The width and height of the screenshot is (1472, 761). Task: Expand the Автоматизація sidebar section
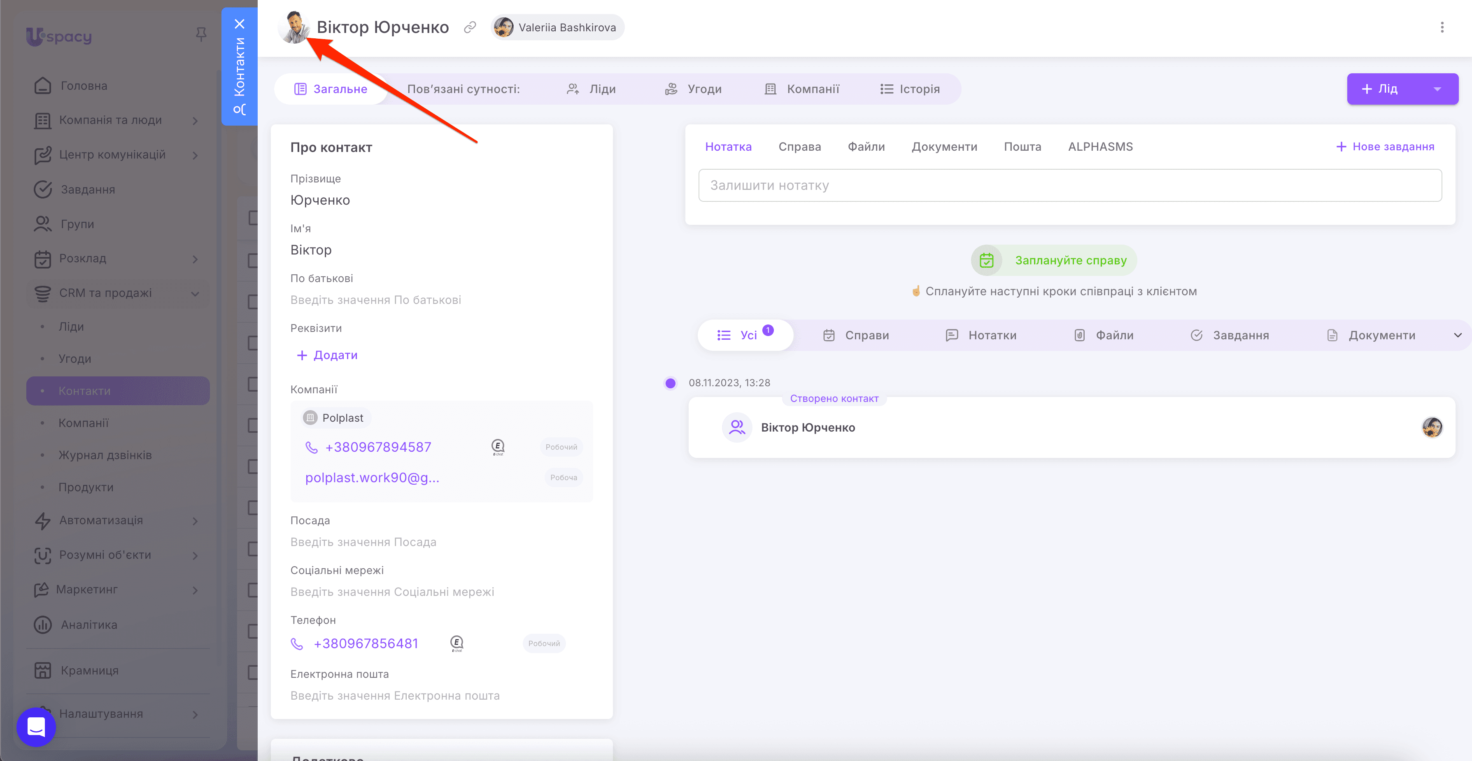(x=195, y=521)
